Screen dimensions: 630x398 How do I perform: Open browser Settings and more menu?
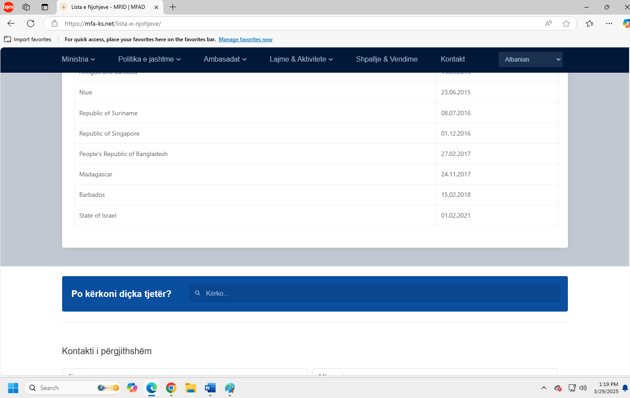(x=609, y=23)
